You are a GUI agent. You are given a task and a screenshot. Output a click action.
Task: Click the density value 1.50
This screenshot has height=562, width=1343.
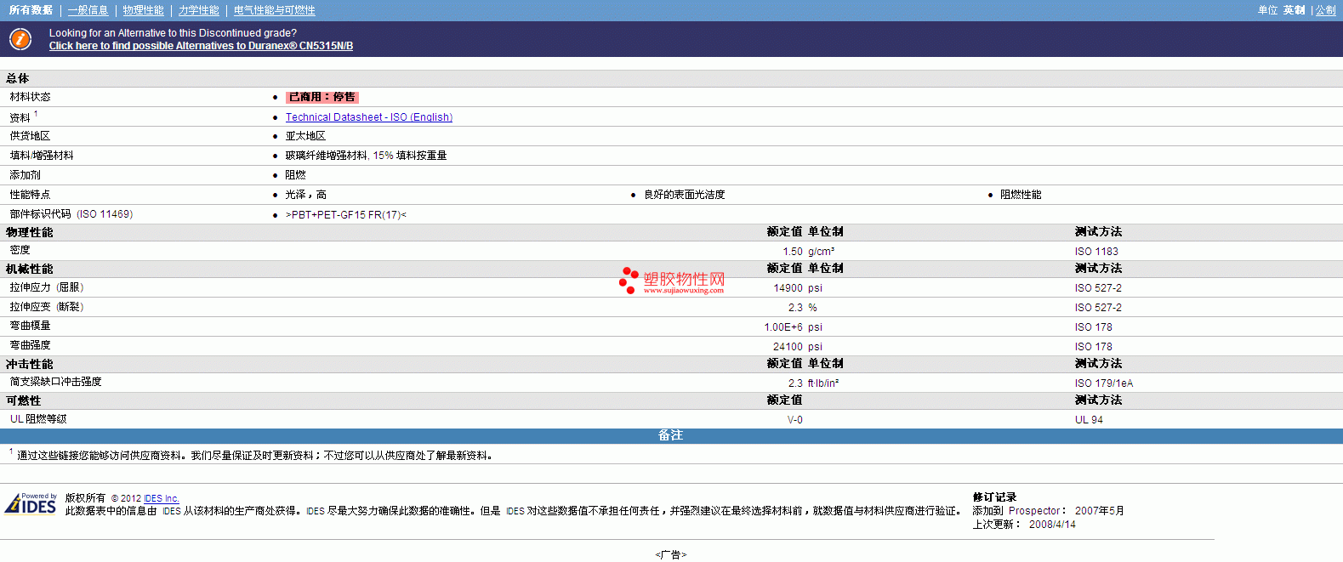pos(793,252)
